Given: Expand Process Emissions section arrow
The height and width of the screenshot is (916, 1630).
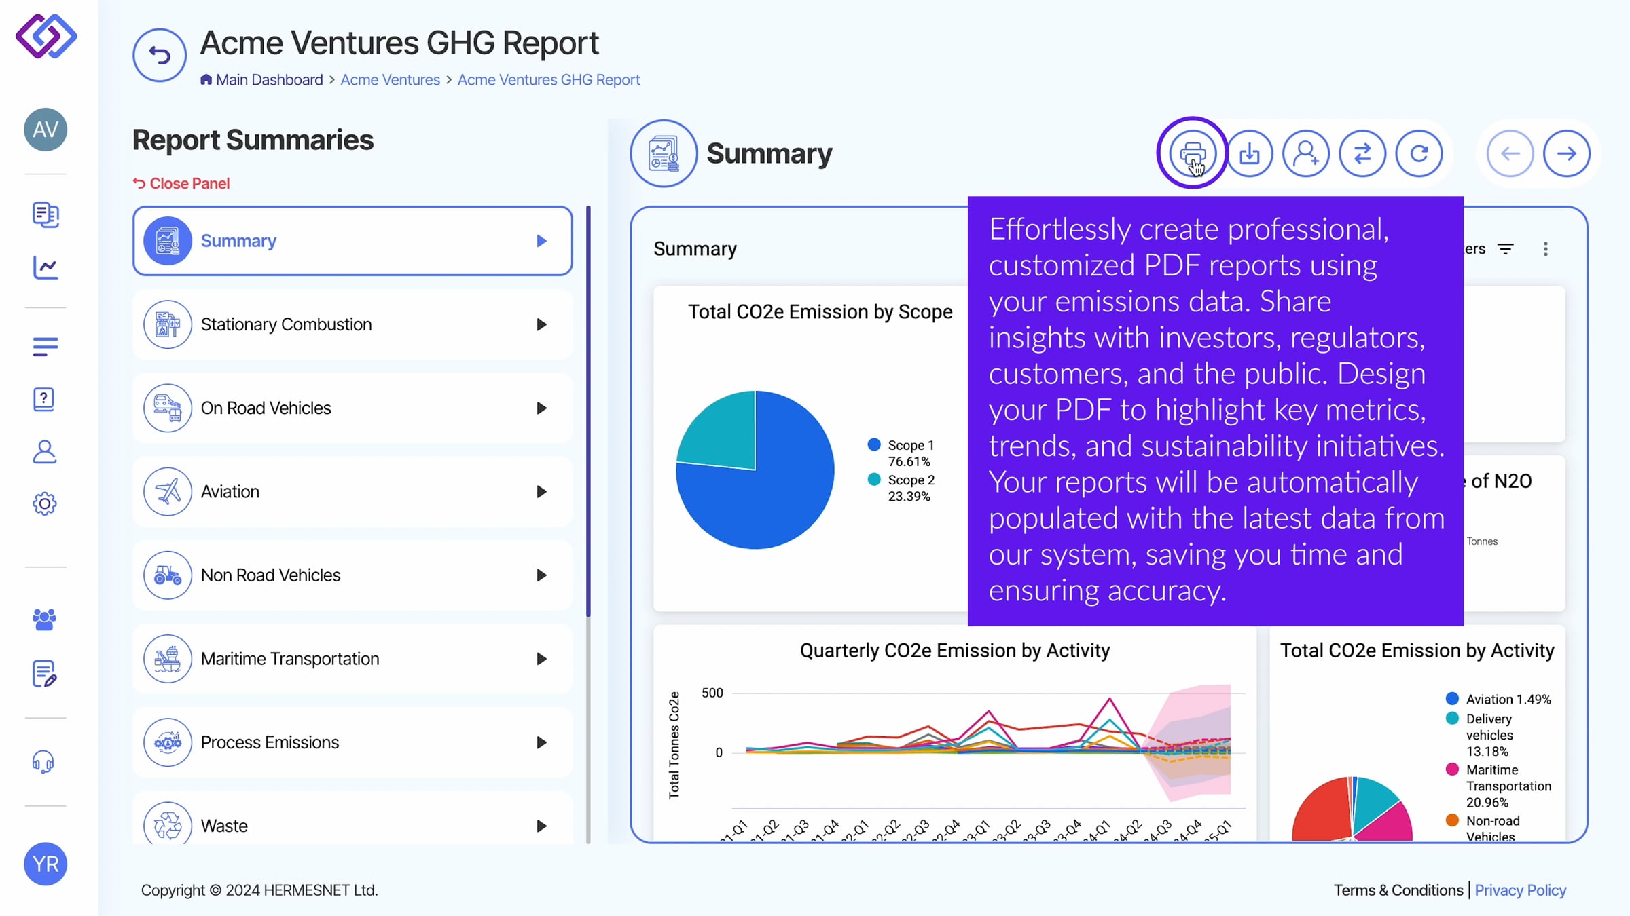Looking at the screenshot, I should coord(541,742).
